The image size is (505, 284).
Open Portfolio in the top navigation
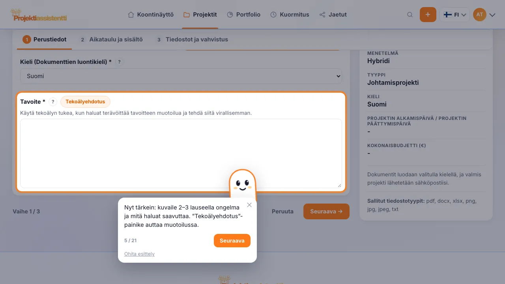tap(243, 15)
